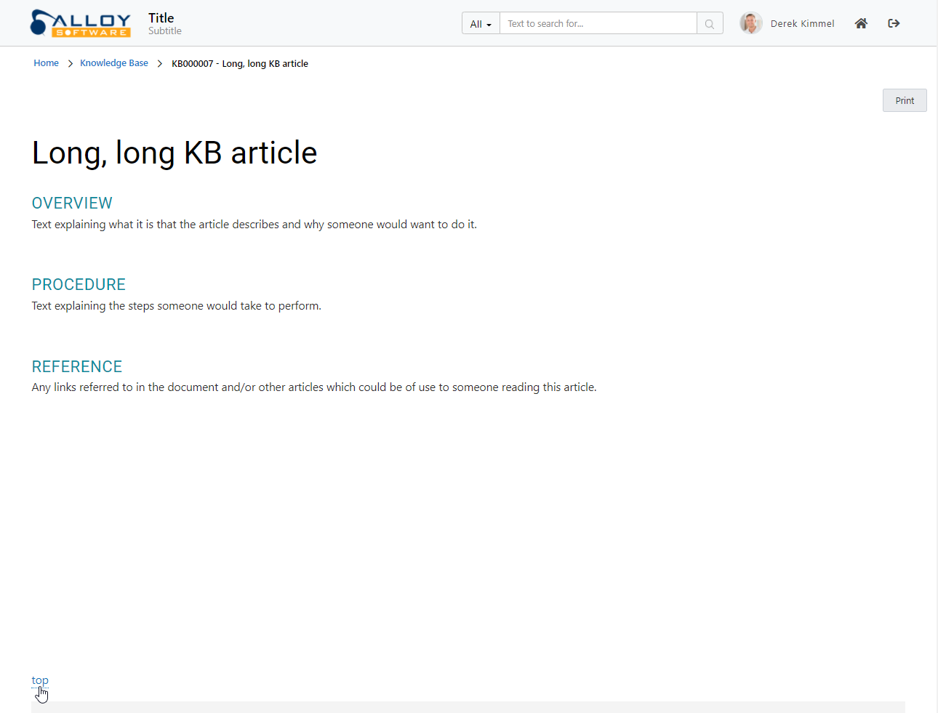Click the OVERVIEW section heading
938x713 pixels.
click(72, 203)
